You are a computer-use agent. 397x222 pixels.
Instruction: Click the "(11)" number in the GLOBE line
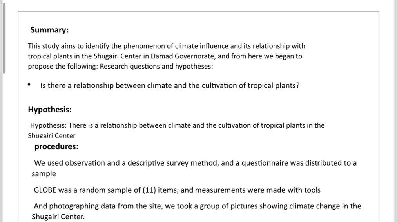pos(149,190)
